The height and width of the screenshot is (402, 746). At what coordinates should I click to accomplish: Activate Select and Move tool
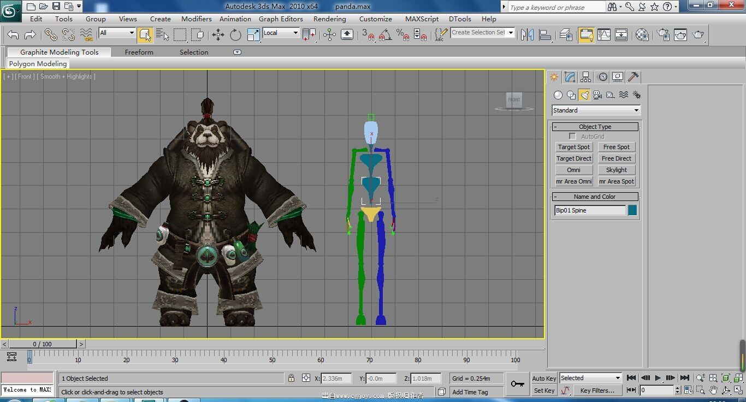218,35
